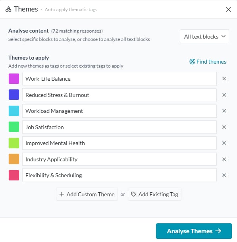Change orange color of Industry Applicability
This screenshot has height=242, width=237.
tap(14, 159)
